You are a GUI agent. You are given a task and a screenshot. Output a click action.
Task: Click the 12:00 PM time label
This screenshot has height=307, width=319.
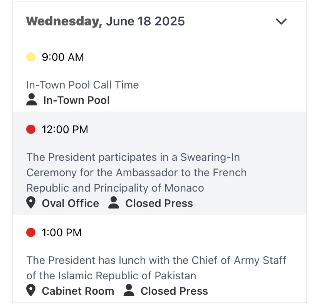coord(65,129)
